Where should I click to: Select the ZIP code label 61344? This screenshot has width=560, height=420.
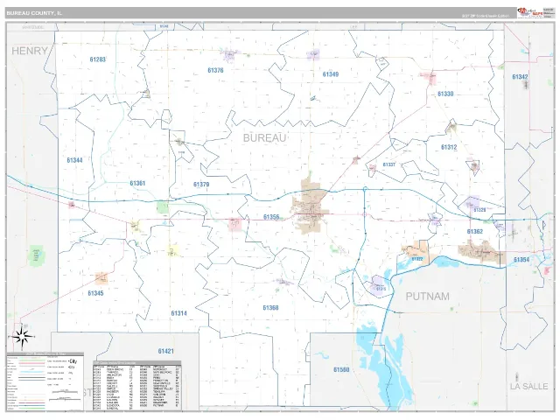click(74, 160)
